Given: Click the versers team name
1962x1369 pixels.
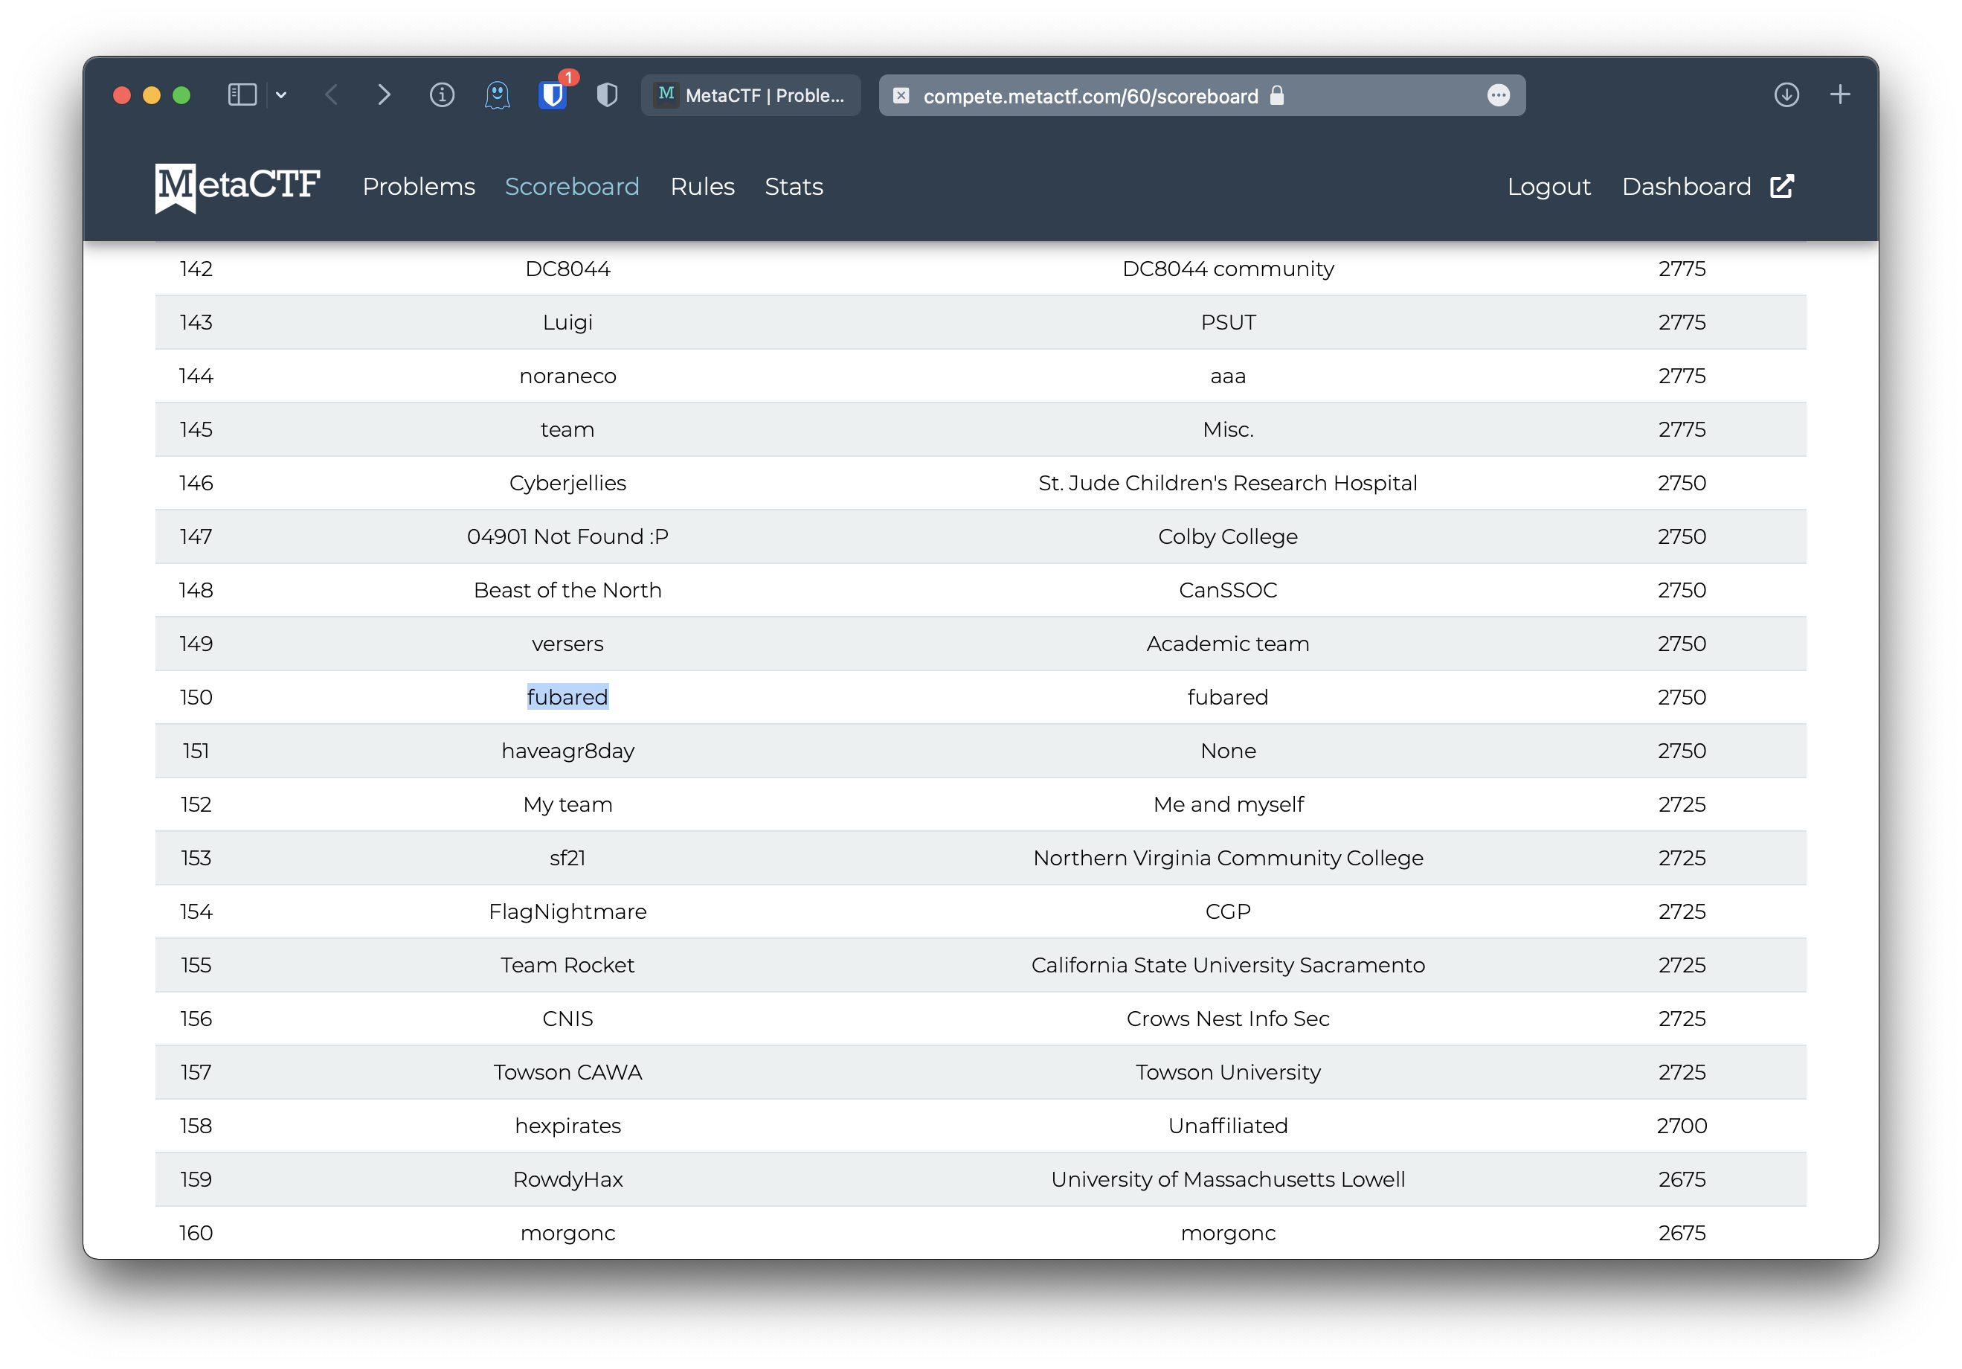Looking at the screenshot, I should click(567, 644).
